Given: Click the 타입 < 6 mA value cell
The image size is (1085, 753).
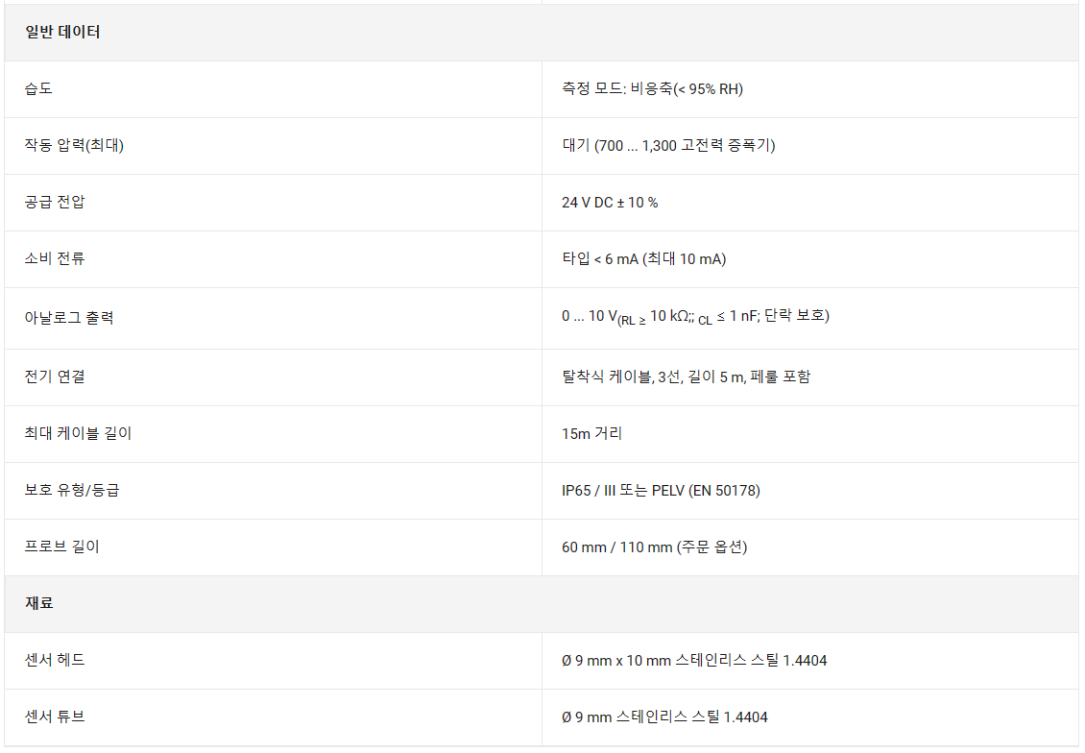Looking at the screenshot, I should [x=643, y=259].
